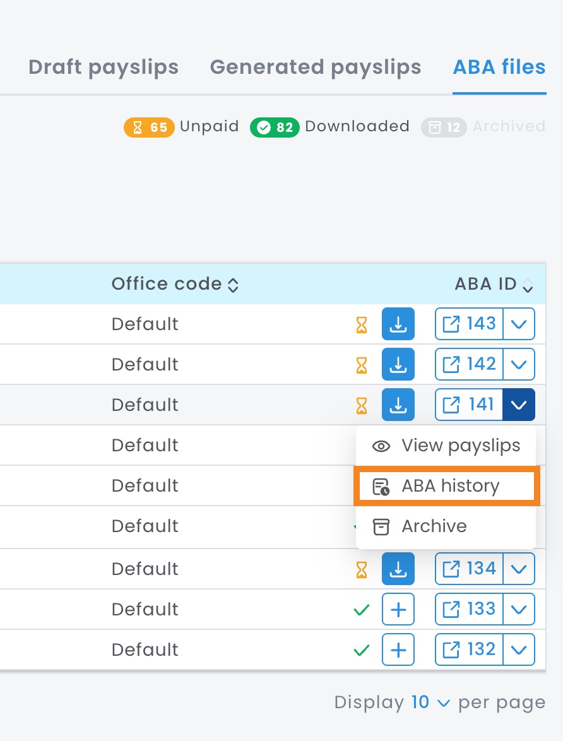
Task: Download ABA file 141
Action: pos(398,405)
